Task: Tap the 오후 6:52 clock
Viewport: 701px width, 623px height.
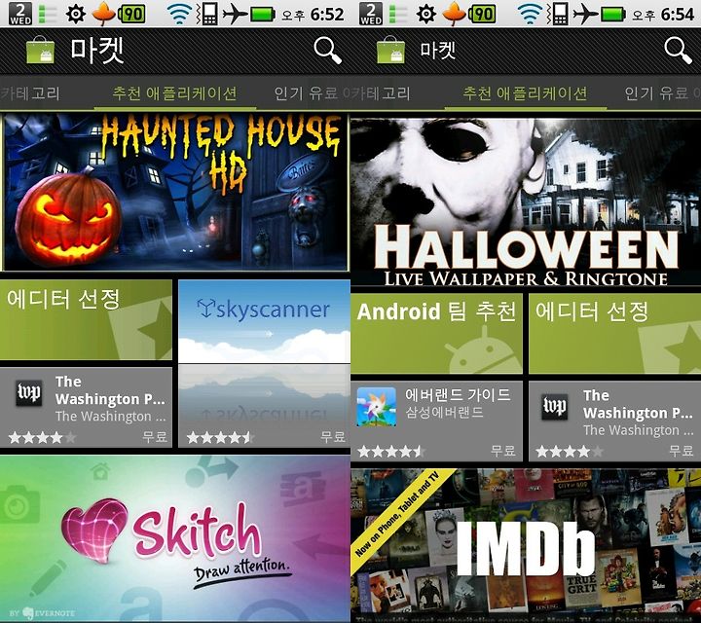Action: tap(313, 15)
